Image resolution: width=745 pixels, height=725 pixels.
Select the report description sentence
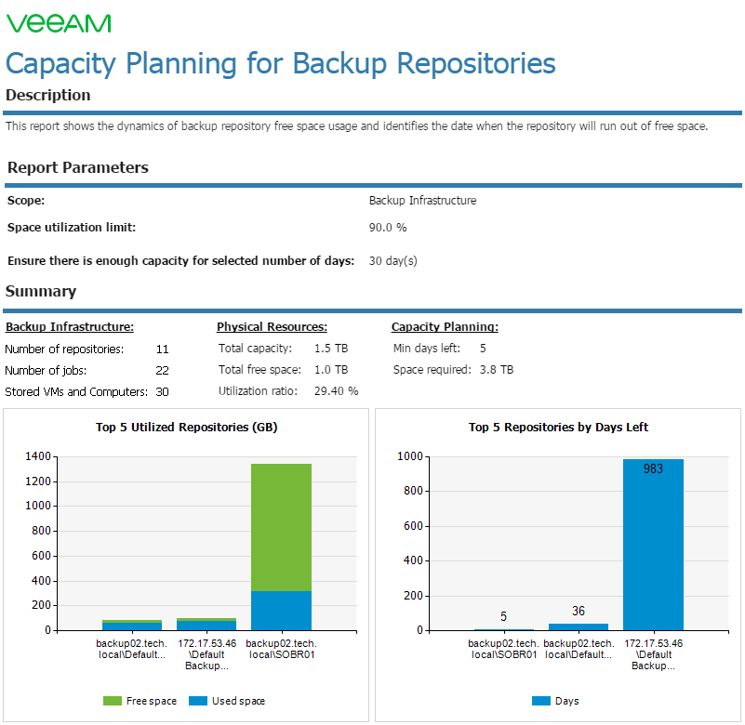357,125
